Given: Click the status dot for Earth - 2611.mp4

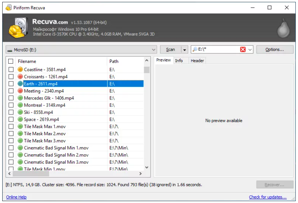Looking at the screenshot, I should point(20,84).
